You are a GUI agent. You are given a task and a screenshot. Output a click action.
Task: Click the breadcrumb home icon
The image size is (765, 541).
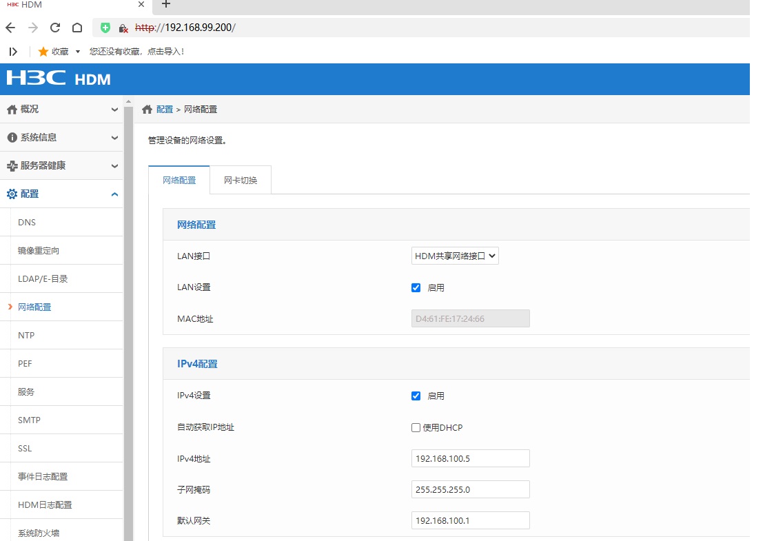[147, 110]
